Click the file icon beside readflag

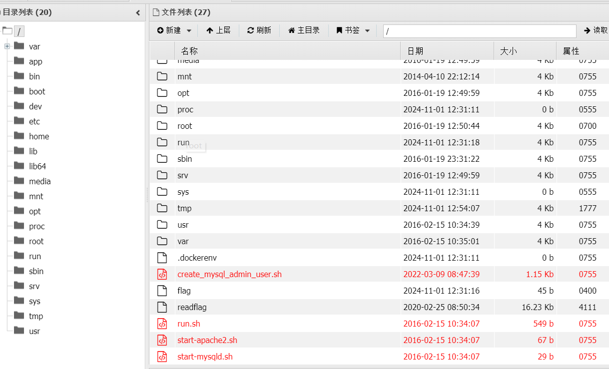(162, 307)
